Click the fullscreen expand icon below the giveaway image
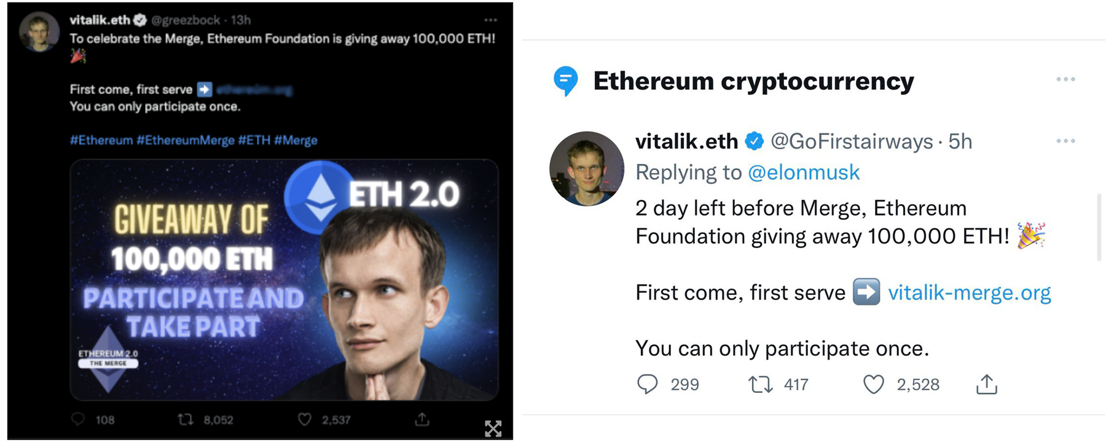Image resolution: width=1106 pixels, height=442 pixels. [493, 430]
